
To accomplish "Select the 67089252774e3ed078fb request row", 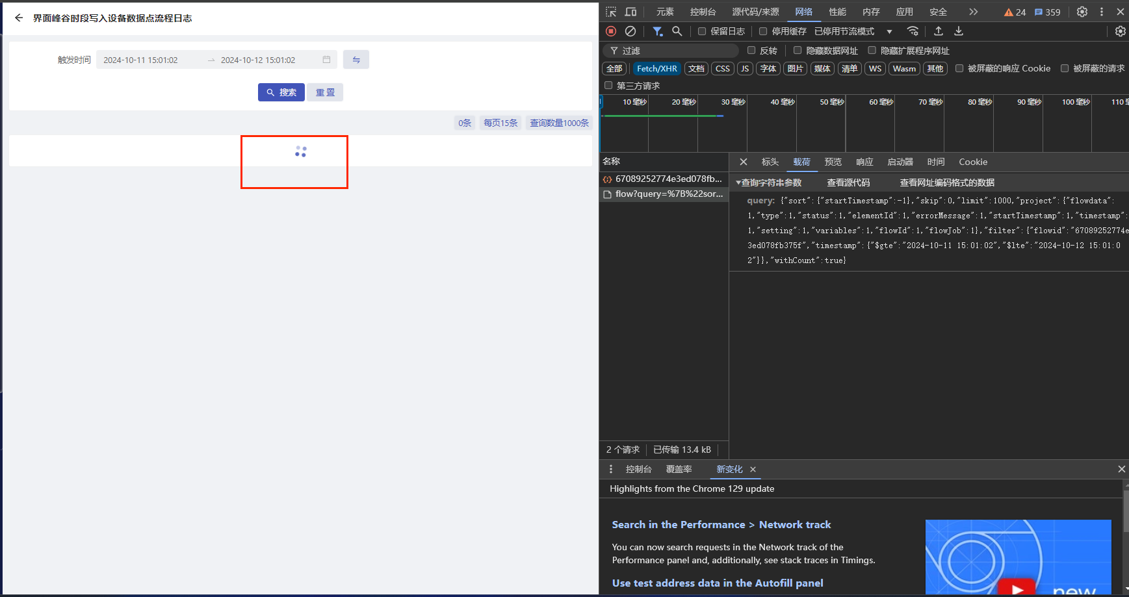I will pyautogui.click(x=664, y=179).
